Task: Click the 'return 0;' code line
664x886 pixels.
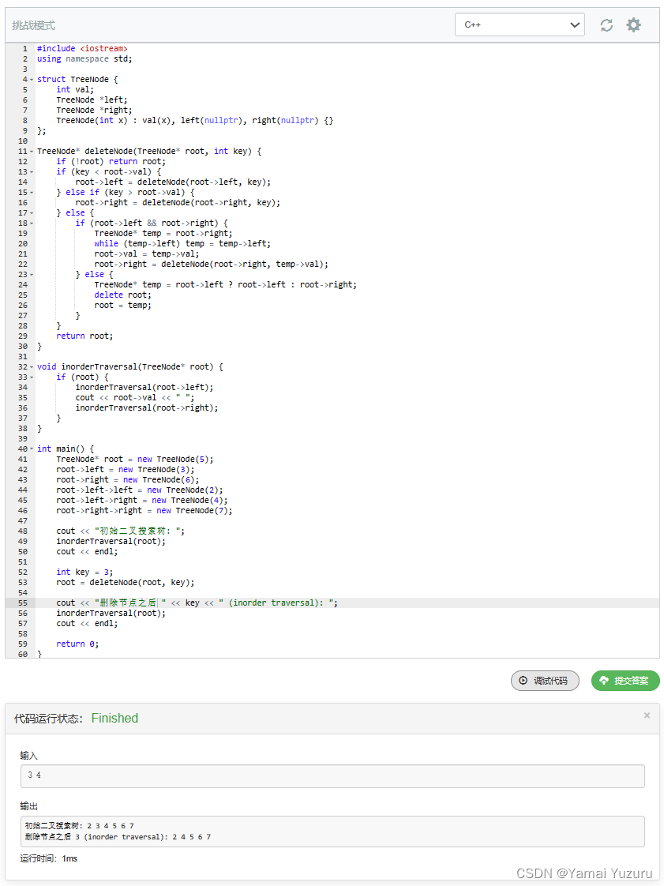Action: [77, 644]
